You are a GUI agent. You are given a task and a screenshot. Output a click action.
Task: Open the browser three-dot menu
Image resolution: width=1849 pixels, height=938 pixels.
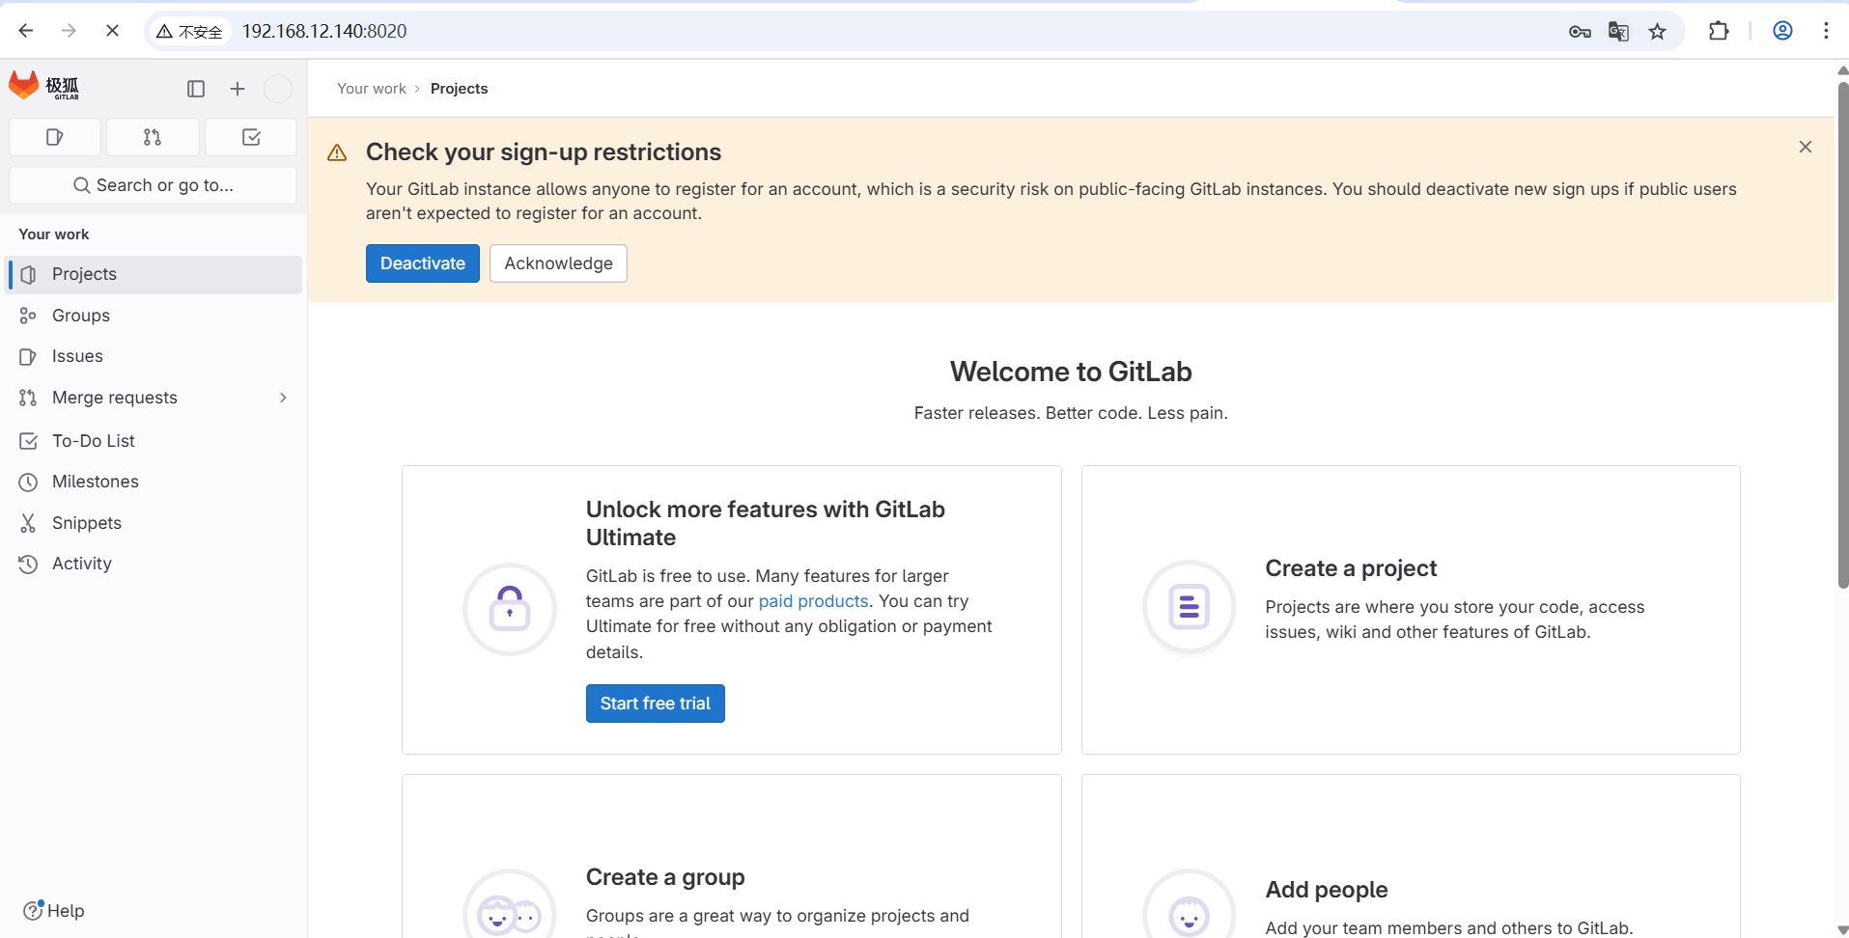pyautogui.click(x=1826, y=31)
